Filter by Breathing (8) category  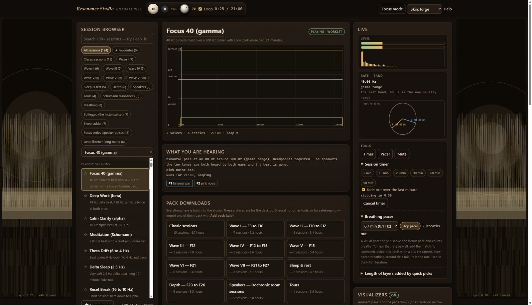point(93,105)
